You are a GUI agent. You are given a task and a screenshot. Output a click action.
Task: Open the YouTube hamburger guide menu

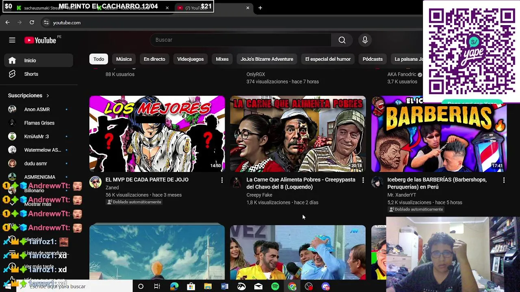(x=12, y=40)
